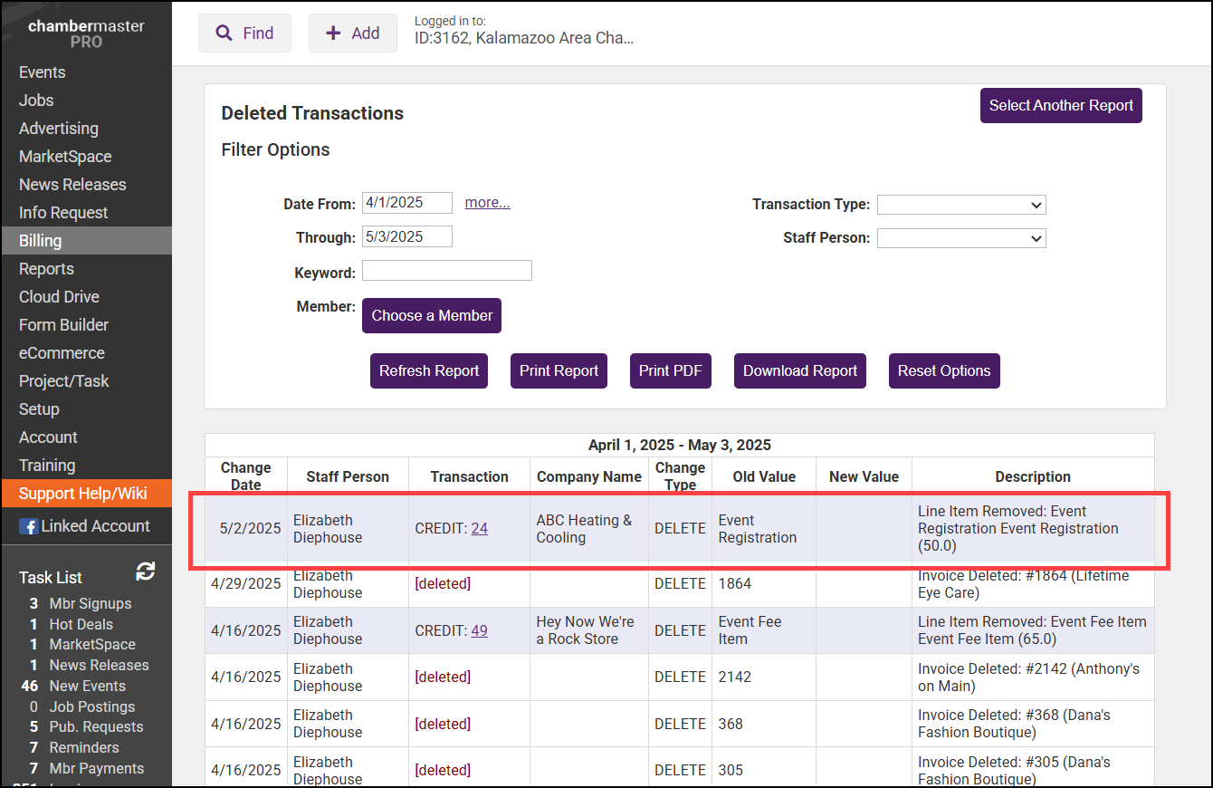
Task: Expand the Transaction Type dropdown
Action: [960, 205]
